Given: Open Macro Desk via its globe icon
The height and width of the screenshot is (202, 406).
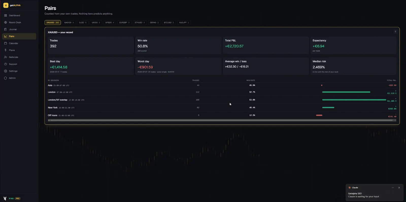Looking at the screenshot, I should [6, 23].
